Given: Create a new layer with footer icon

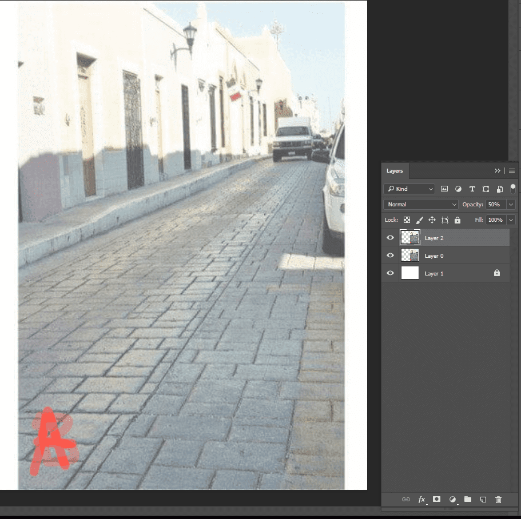Looking at the screenshot, I should click(x=483, y=499).
